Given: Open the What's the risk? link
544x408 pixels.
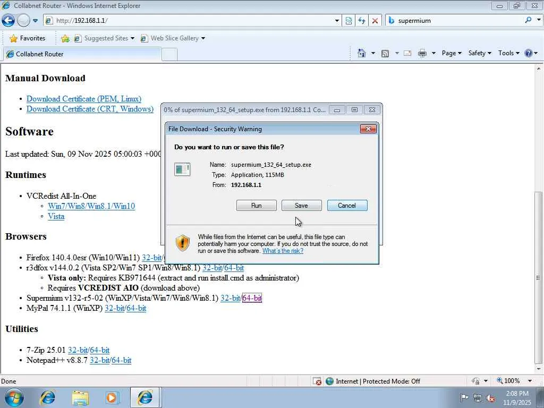Looking at the screenshot, I should pos(283,251).
